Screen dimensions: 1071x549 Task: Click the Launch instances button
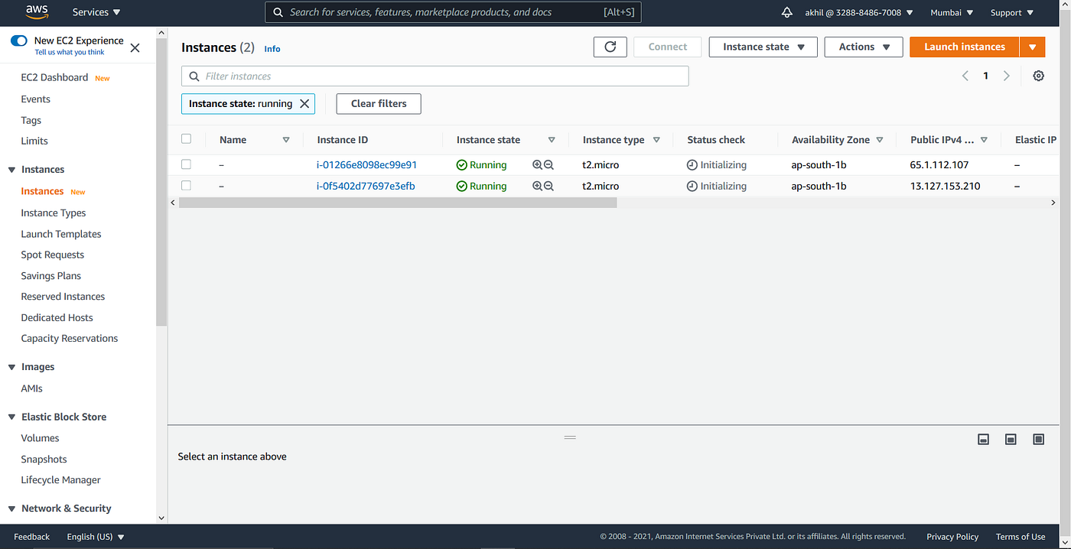coord(964,47)
